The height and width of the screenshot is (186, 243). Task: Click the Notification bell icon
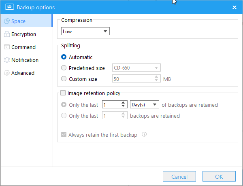point(6,60)
